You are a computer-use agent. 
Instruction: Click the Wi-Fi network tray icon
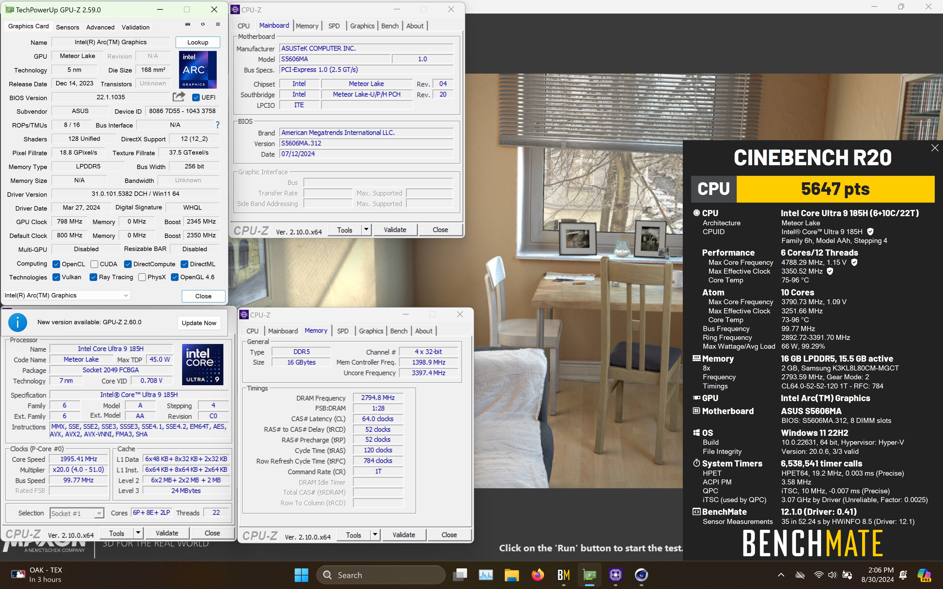click(x=819, y=575)
